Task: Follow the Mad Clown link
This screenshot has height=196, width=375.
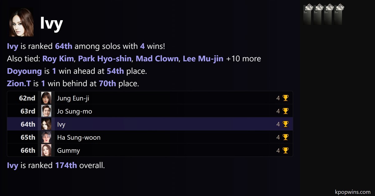Action: 157,58
